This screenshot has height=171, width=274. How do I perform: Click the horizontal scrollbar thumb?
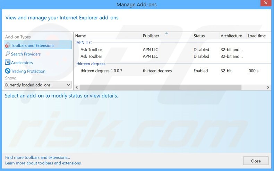click(161, 87)
